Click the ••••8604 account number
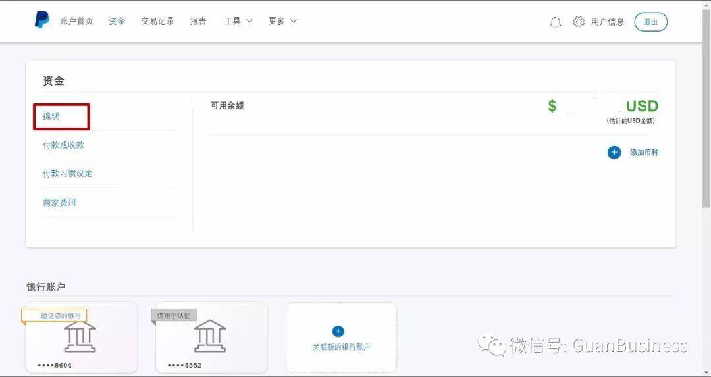711x377 pixels. pyautogui.click(x=55, y=365)
